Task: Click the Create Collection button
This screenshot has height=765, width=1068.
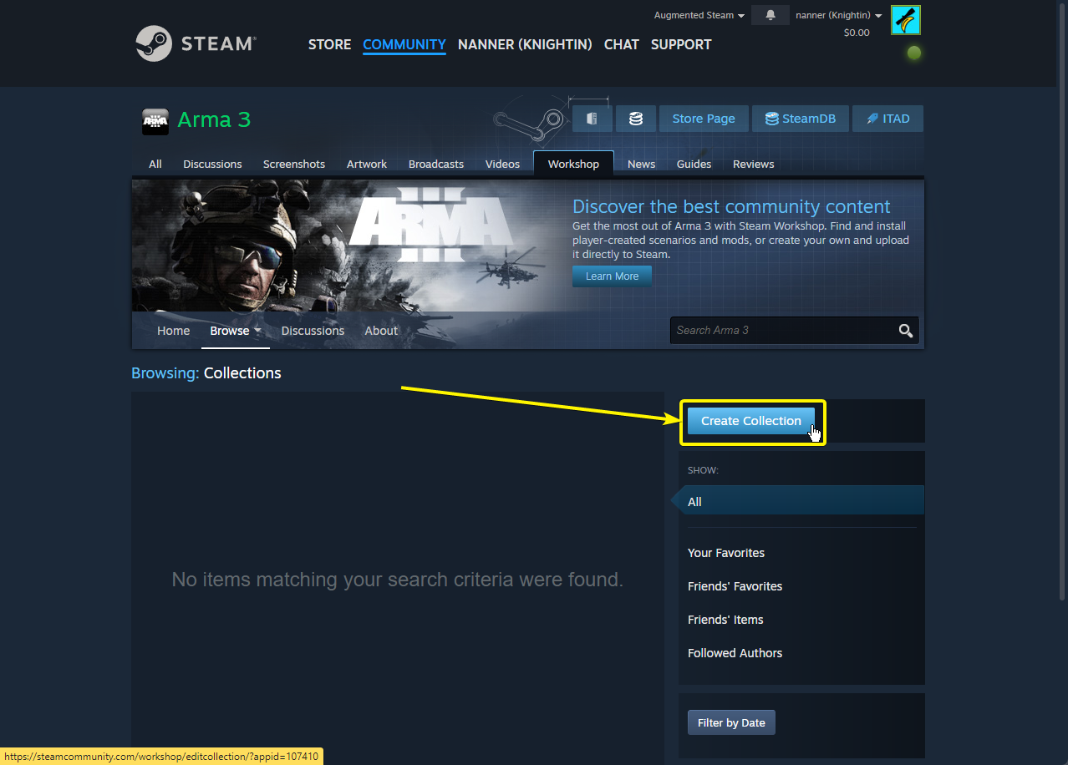Action: click(x=751, y=421)
